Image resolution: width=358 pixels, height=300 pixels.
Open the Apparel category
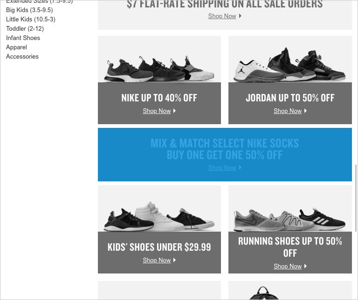tap(16, 47)
